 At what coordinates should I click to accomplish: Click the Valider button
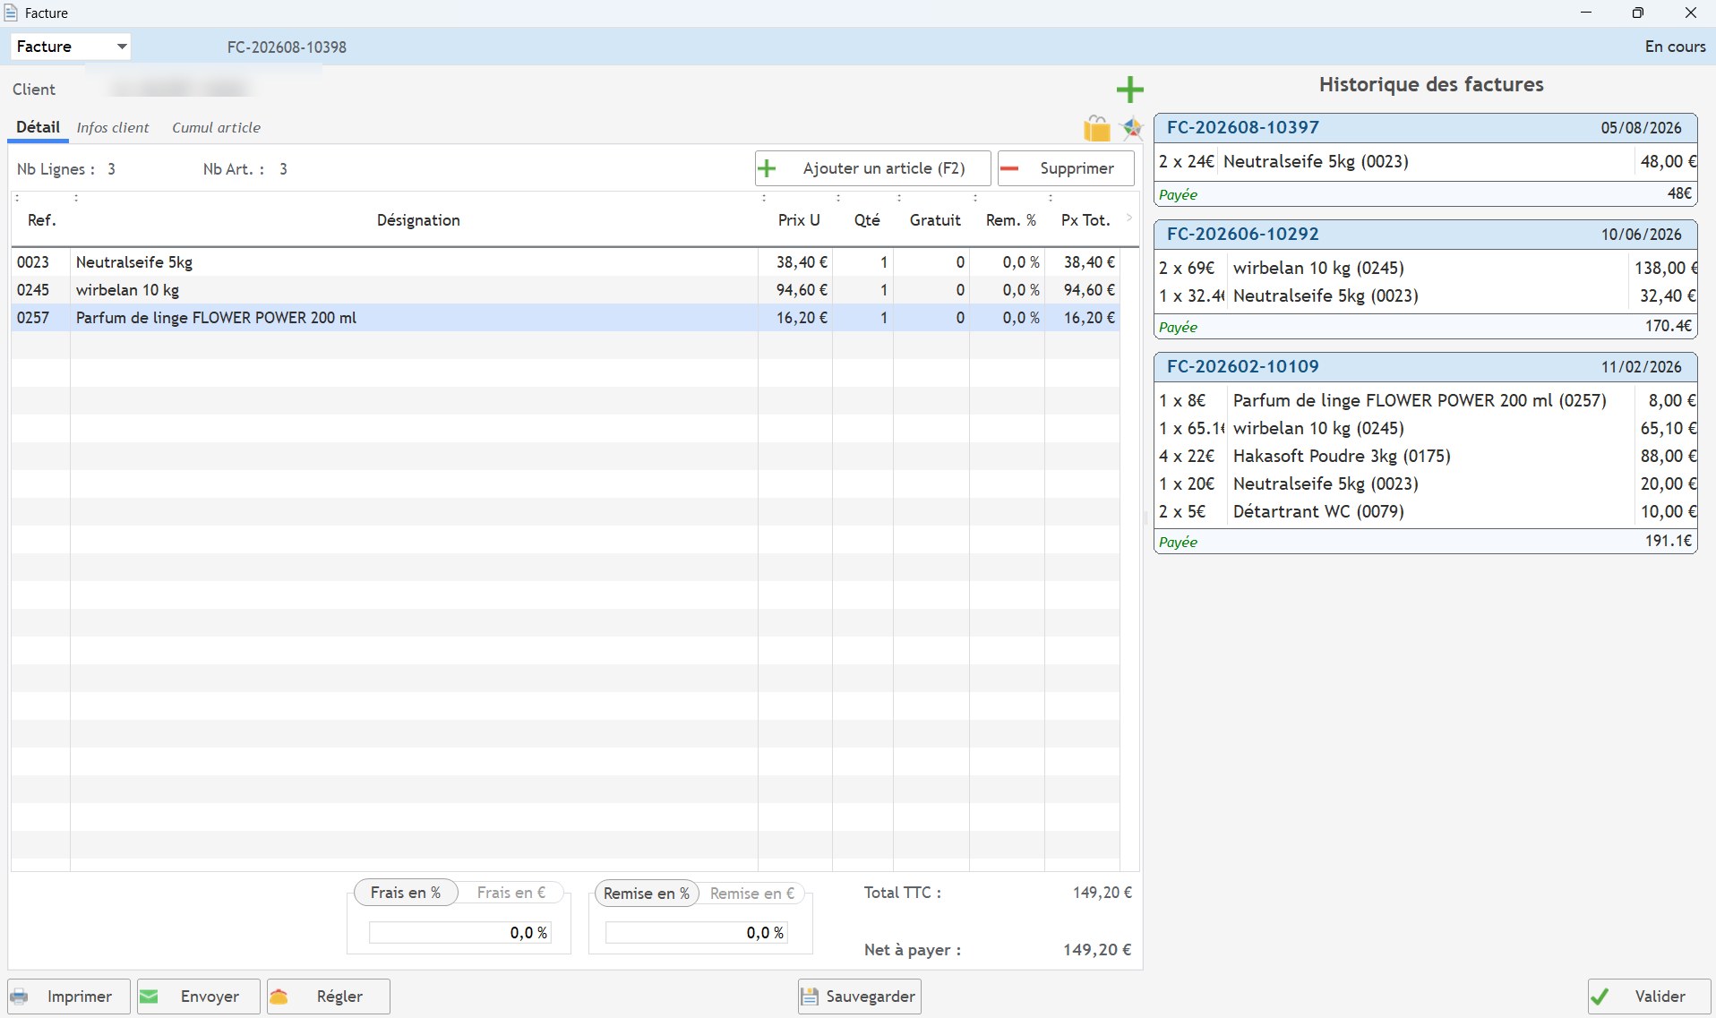[1649, 997]
